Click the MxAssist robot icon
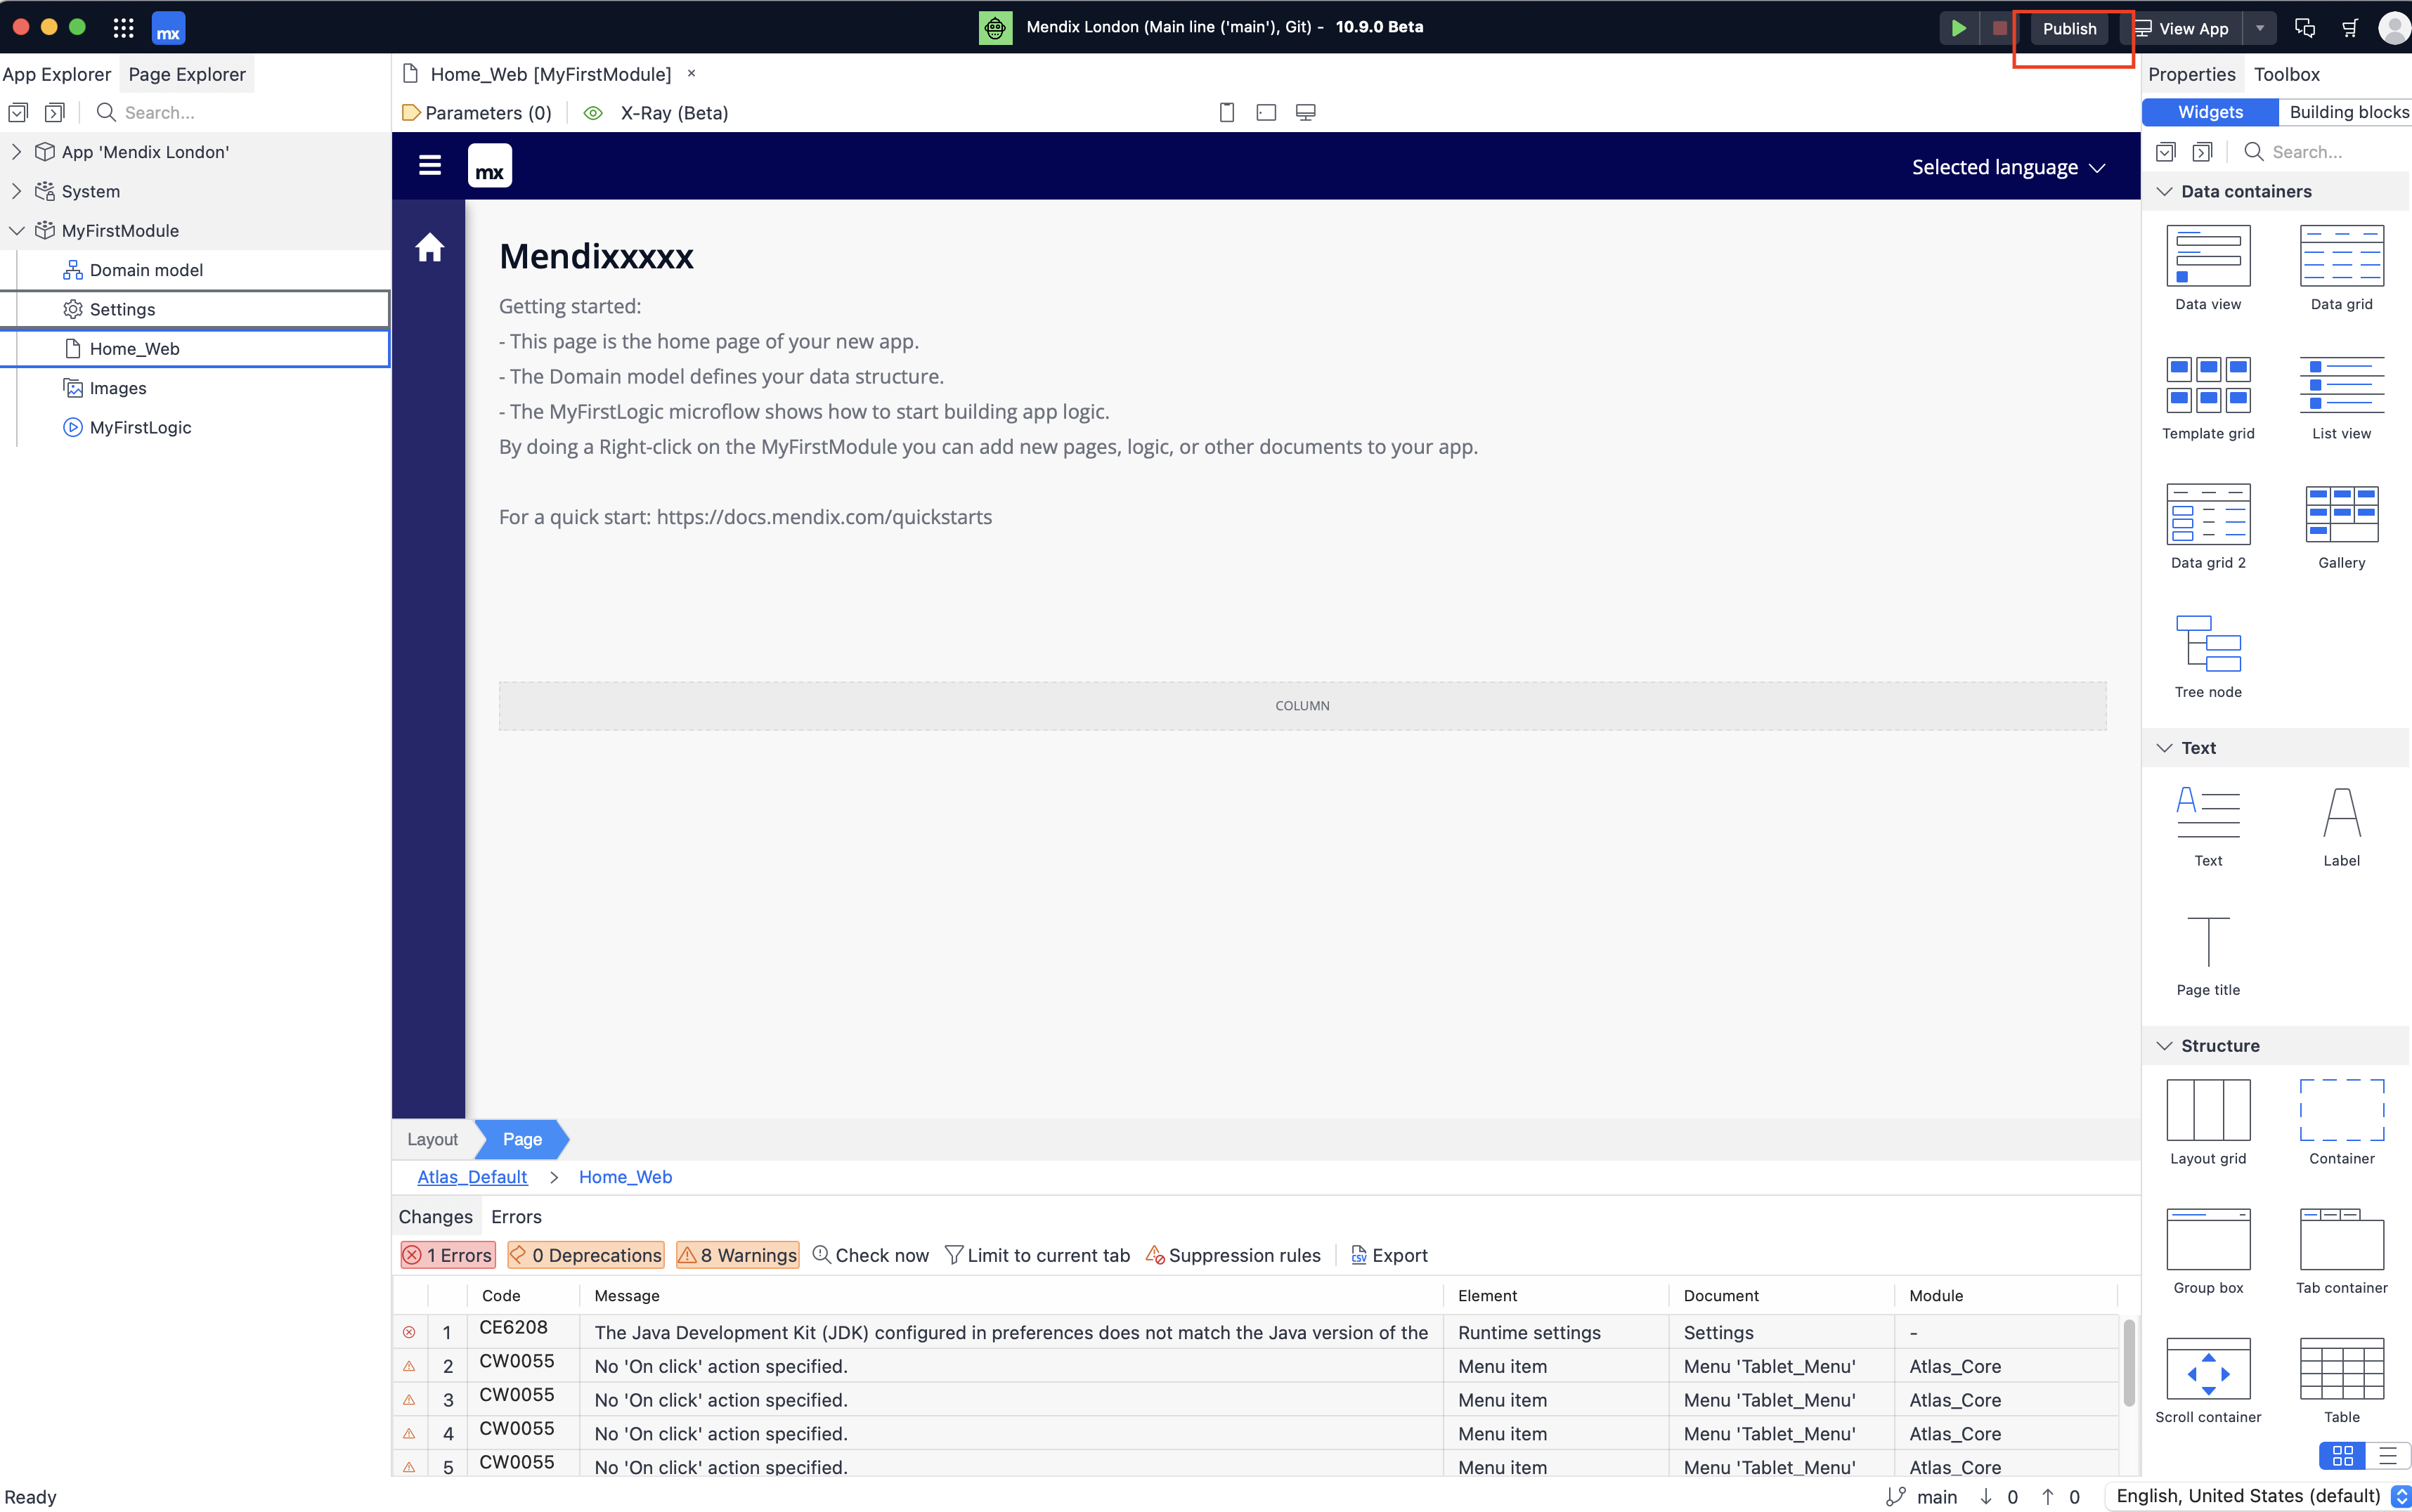The height and width of the screenshot is (1512, 2412). (995, 28)
